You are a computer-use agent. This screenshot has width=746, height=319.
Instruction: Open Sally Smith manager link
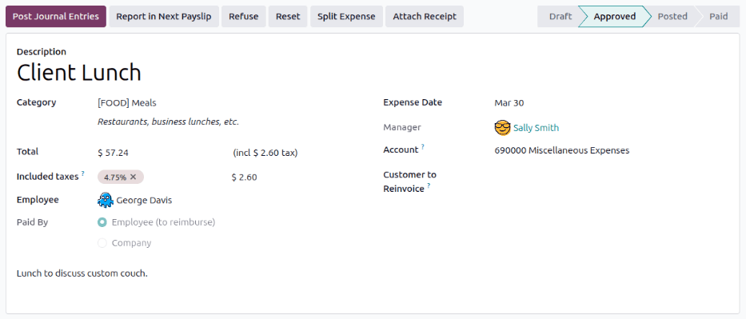[537, 128]
